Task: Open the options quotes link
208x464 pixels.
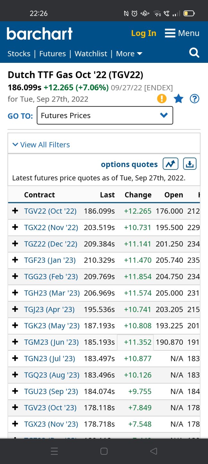Action: (129, 164)
